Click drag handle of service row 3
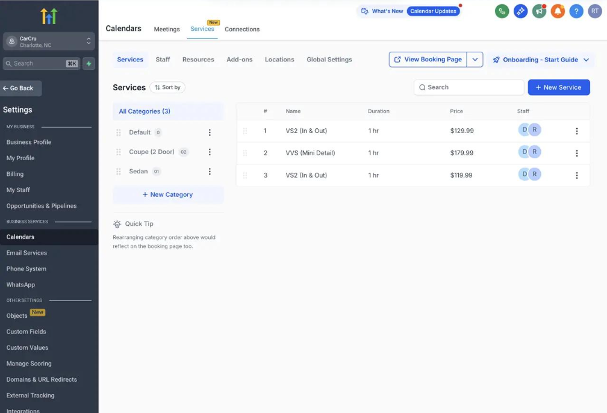Viewport: 607px width, 413px height. [245, 175]
